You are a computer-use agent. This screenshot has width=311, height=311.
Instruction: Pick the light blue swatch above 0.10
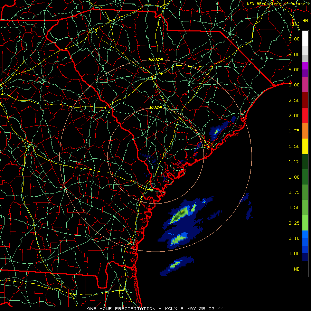[x=305, y=234]
